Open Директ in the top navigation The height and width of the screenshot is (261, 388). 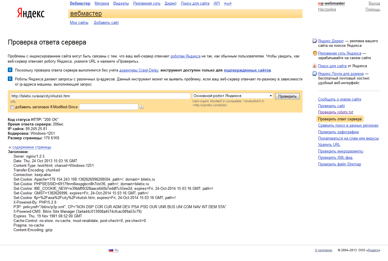171,3
